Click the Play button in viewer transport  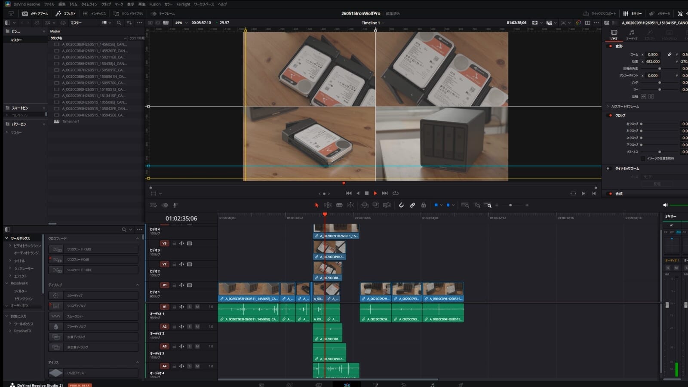(x=375, y=193)
